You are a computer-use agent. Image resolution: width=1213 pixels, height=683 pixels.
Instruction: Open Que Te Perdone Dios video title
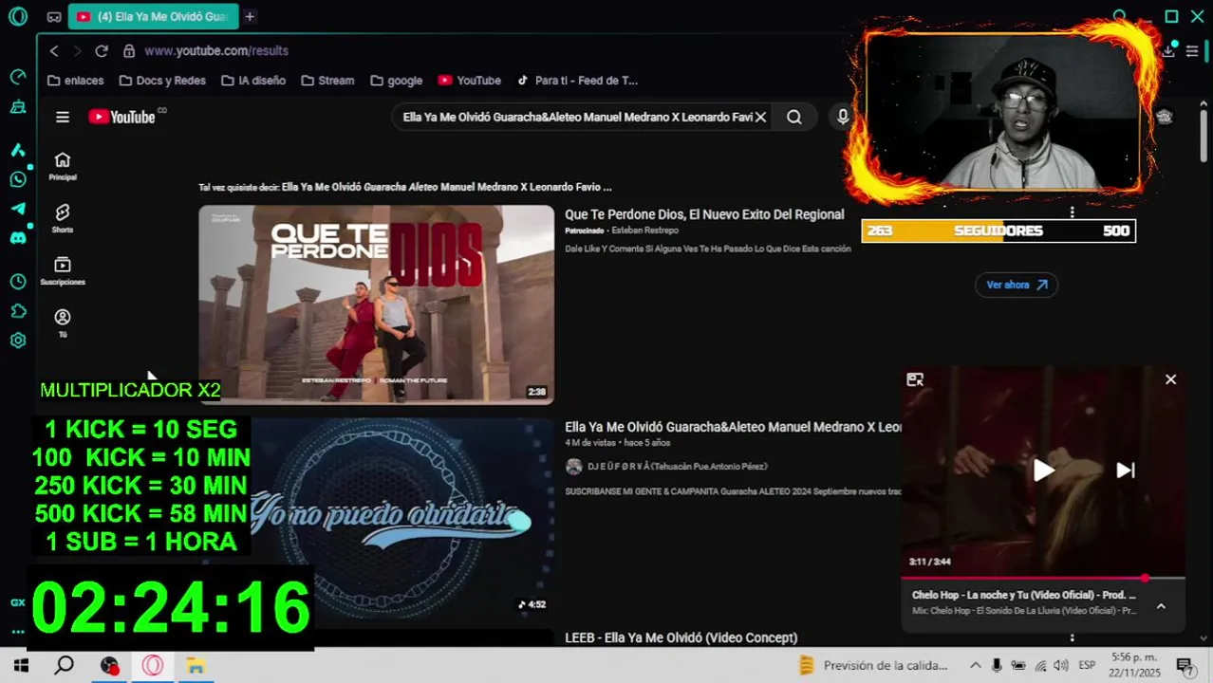(704, 214)
